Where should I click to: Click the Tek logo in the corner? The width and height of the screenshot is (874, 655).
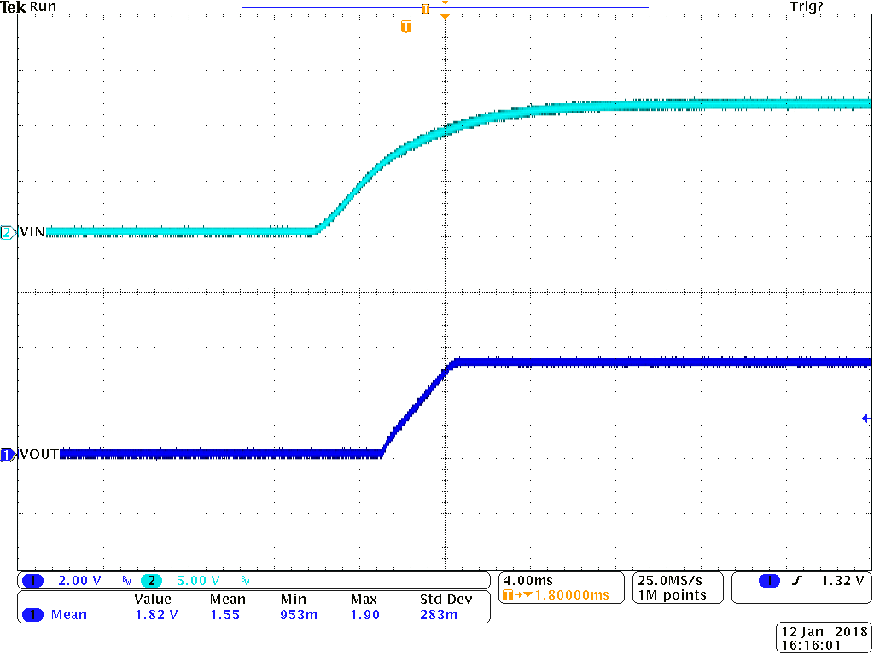click(x=14, y=7)
